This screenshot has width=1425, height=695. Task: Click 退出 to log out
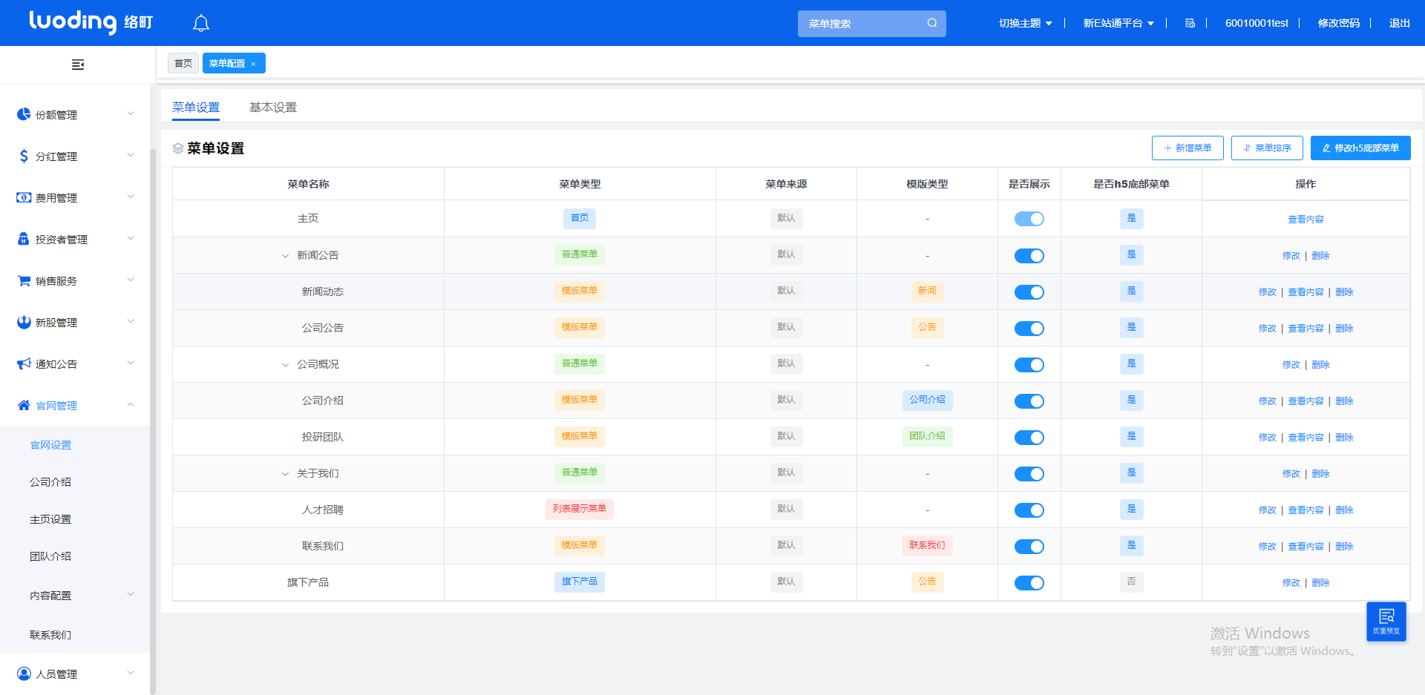tap(1399, 23)
